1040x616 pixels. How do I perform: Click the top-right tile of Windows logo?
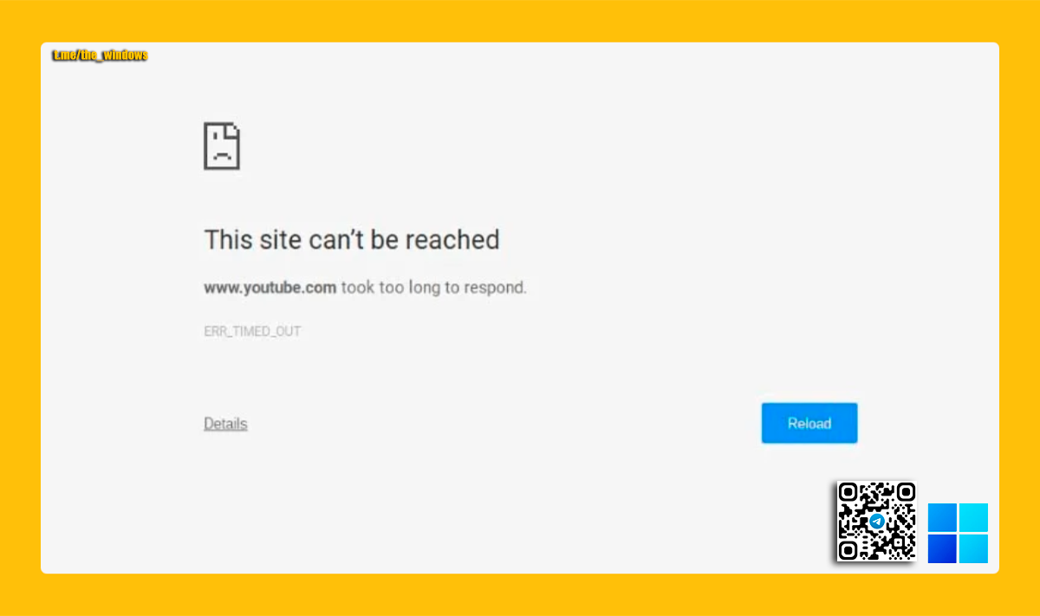pos(973,517)
